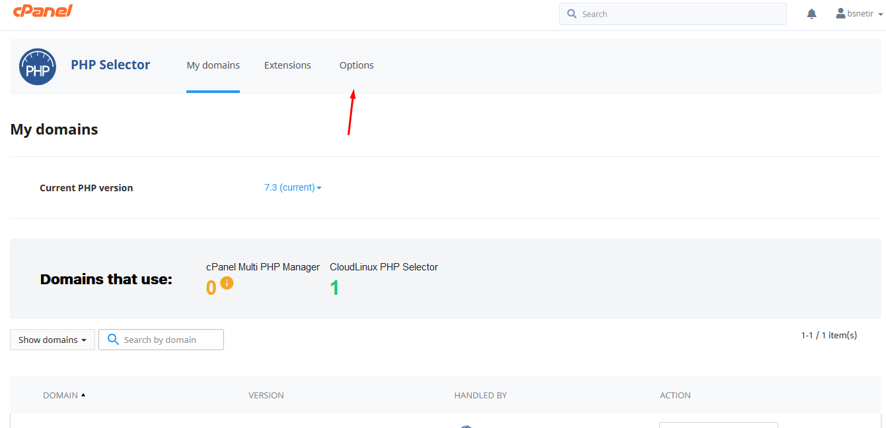Click the orange info icon beside 0
This screenshot has height=428, width=886.
(x=227, y=283)
